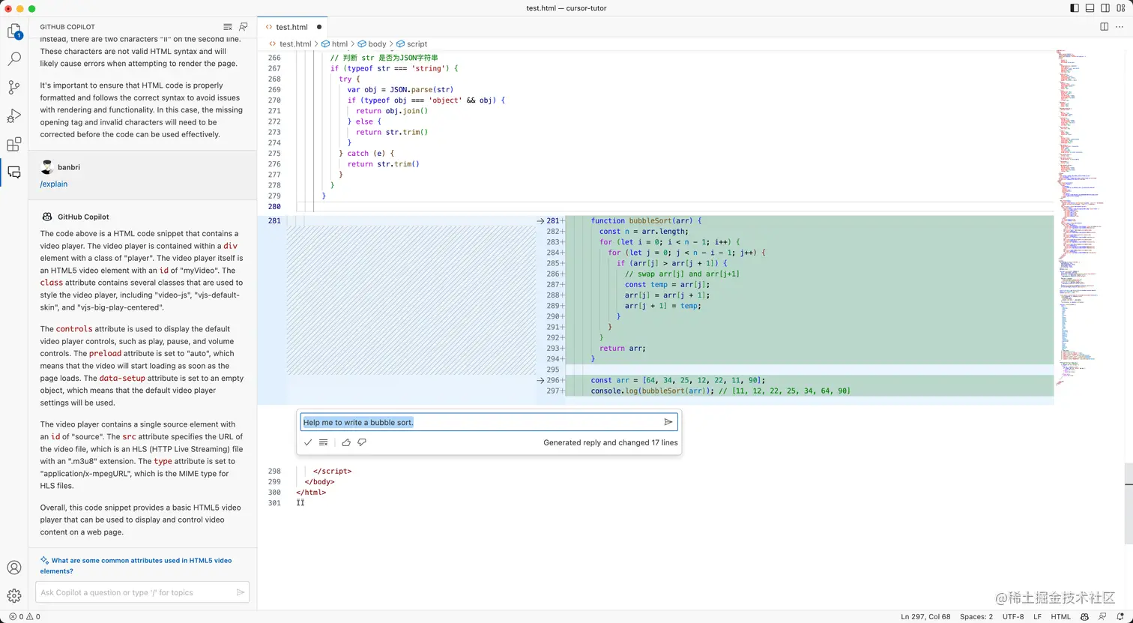Click Ln 297, Col 68 indicator

tap(925, 617)
